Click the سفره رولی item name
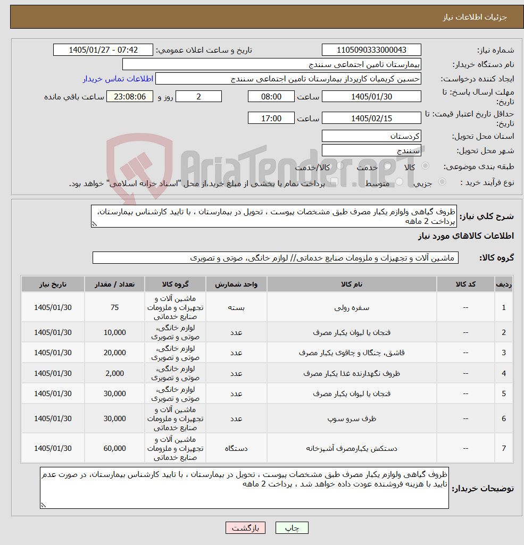The image size is (524, 545). coord(352,308)
